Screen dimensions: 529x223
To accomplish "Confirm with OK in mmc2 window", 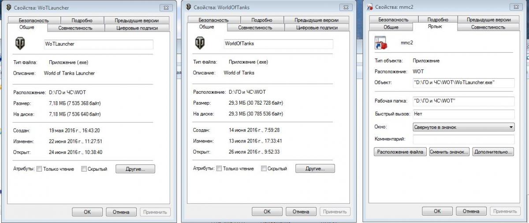I will [437, 211].
